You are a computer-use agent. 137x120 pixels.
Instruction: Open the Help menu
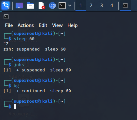coord(73,25)
